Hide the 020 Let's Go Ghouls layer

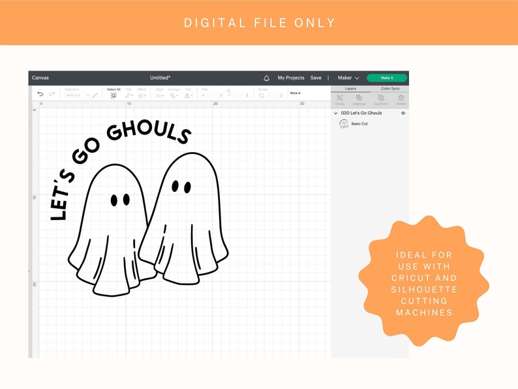coord(403,113)
